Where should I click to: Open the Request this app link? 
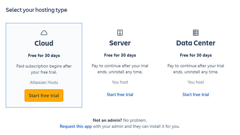click(76, 126)
